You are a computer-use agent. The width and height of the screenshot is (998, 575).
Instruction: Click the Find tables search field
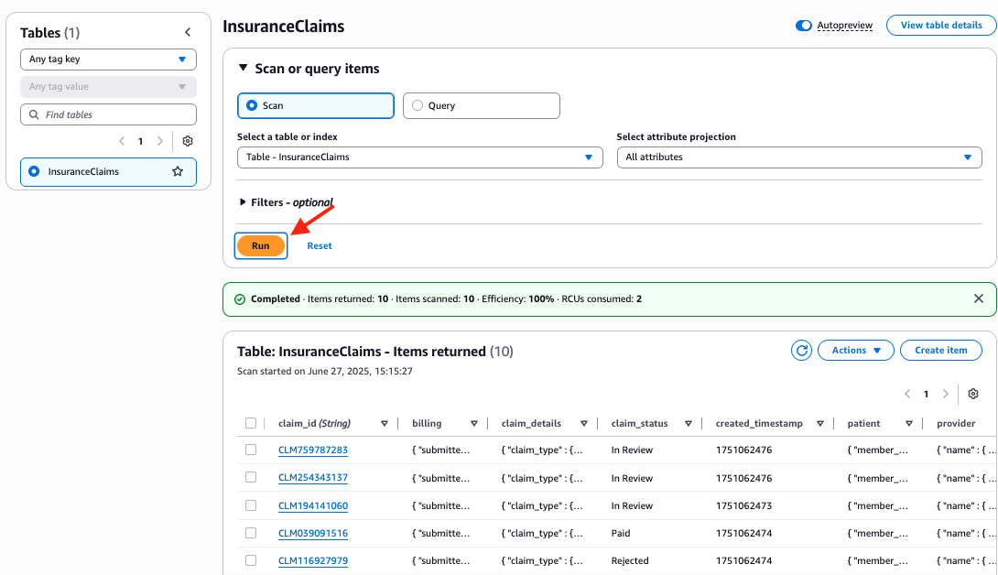pos(108,114)
